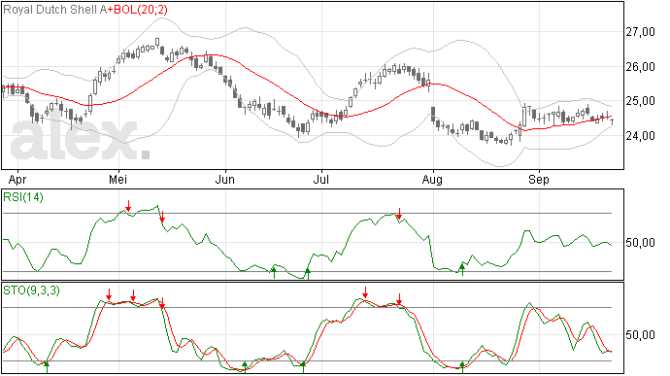Click the STO green buy arrow in April
The height and width of the screenshot is (376, 670).
click(47, 367)
